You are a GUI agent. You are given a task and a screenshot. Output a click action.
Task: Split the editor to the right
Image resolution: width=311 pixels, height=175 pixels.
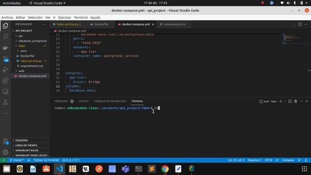pyautogui.click(x=300, y=24)
